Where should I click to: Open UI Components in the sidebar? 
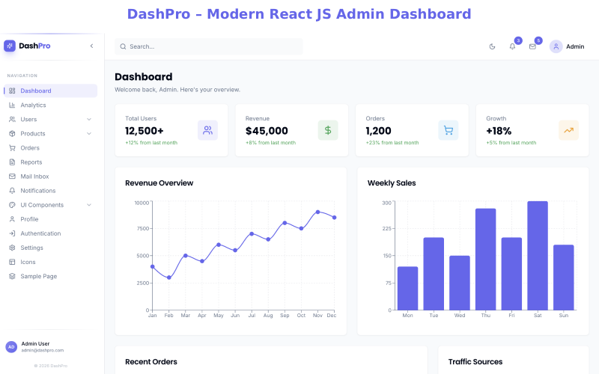pyautogui.click(x=50, y=205)
